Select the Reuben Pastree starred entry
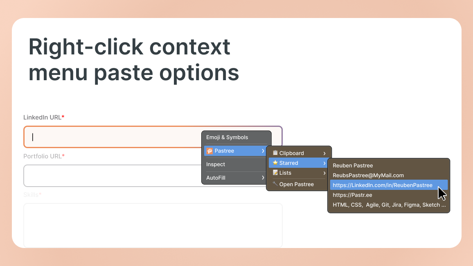Screen dimensions: 473x266 tap(353, 165)
